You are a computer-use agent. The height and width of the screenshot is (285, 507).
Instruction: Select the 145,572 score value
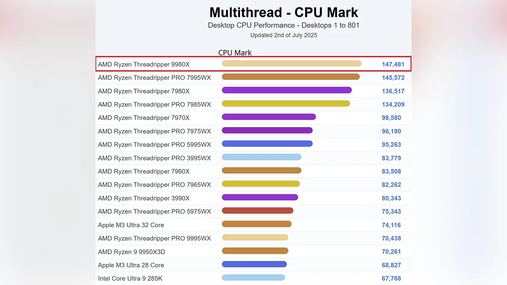[393, 78]
